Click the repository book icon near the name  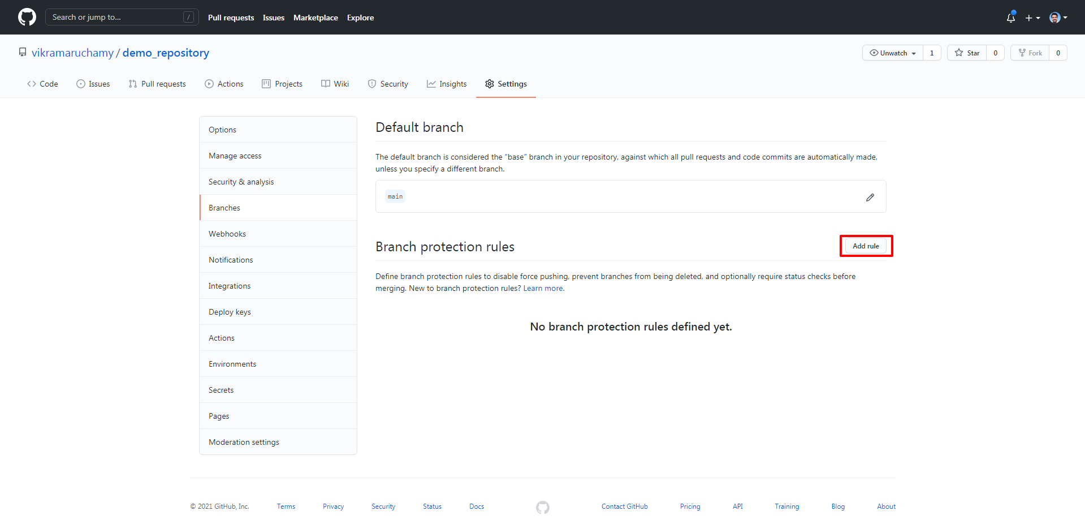pos(23,51)
